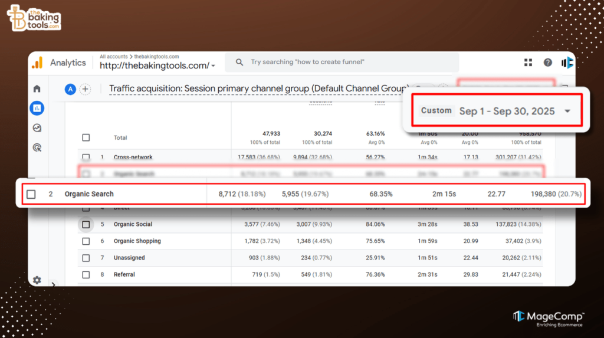Open the Home icon in left sidebar
The width and height of the screenshot is (604, 338).
point(37,89)
